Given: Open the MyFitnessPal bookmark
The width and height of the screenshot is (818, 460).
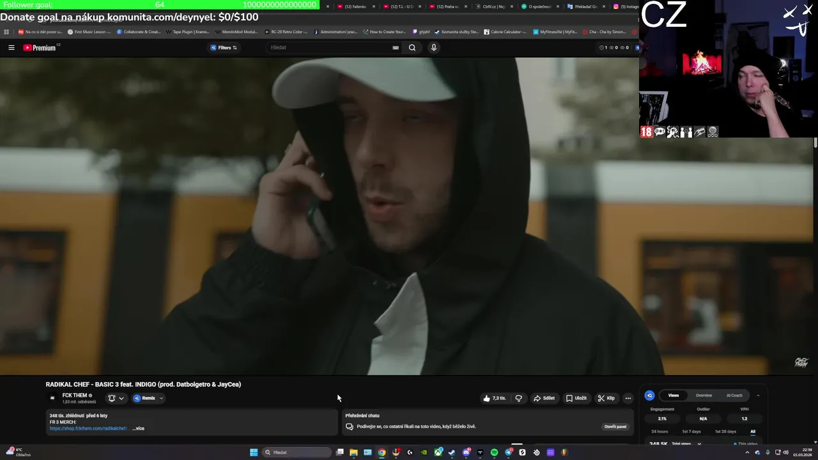Looking at the screenshot, I should (555, 31).
